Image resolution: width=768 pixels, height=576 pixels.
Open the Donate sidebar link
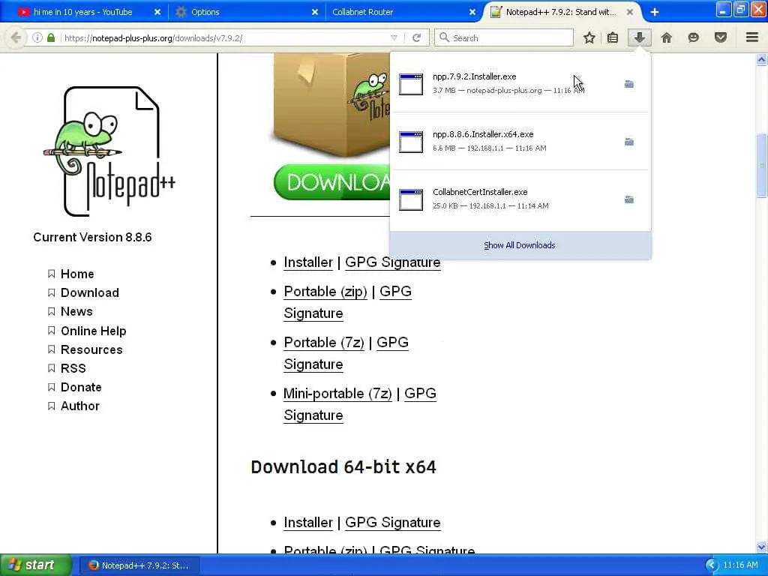81,387
